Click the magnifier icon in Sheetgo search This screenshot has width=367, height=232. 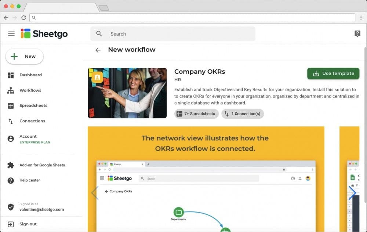99,34
